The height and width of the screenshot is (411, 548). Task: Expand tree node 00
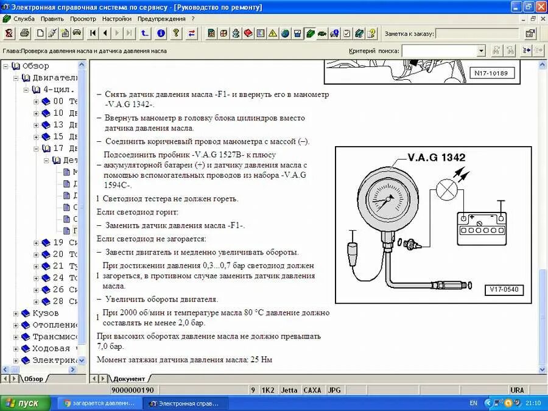click(36, 102)
